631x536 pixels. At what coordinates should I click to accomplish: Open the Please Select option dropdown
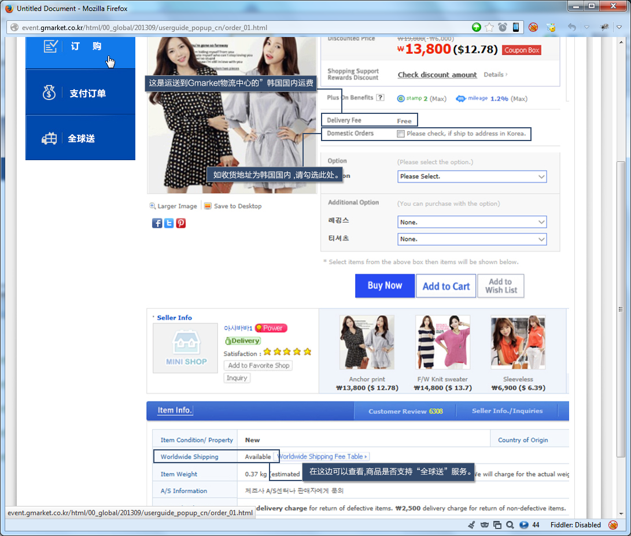[472, 176]
